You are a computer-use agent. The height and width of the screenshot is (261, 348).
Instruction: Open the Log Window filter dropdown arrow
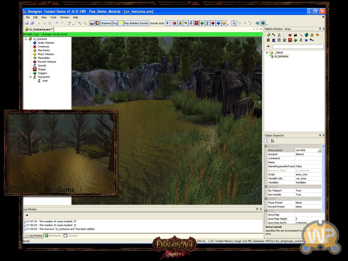(27, 215)
